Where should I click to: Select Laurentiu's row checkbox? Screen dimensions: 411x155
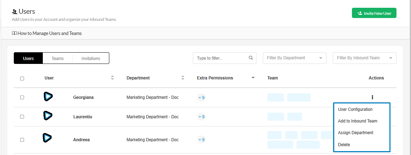click(x=22, y=117)
